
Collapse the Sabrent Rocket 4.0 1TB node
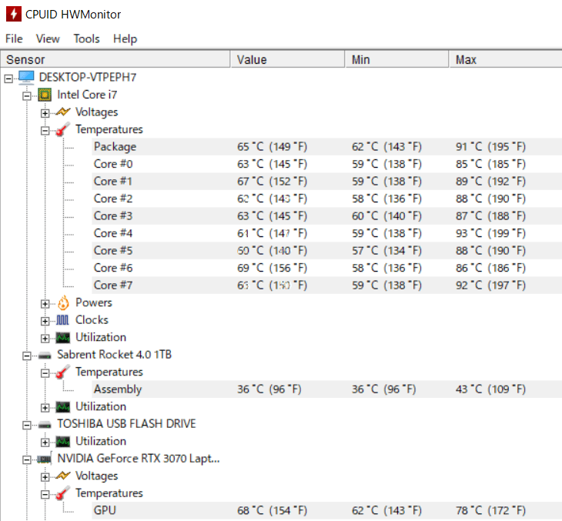[26, 356]
